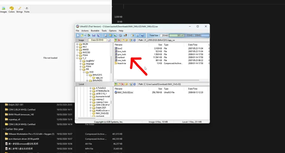This screenshot has height=153, width=285.
Task: Click the image Path field showing /V_2/RR/0101/BMWC01S/app_sw
Action: pyautogui.click(x=176, y=40)
